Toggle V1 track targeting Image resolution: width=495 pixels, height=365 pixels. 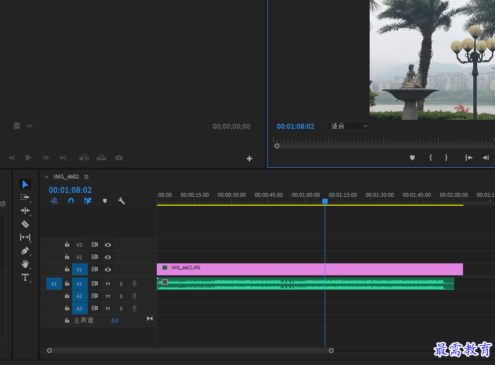pos(79,269)
